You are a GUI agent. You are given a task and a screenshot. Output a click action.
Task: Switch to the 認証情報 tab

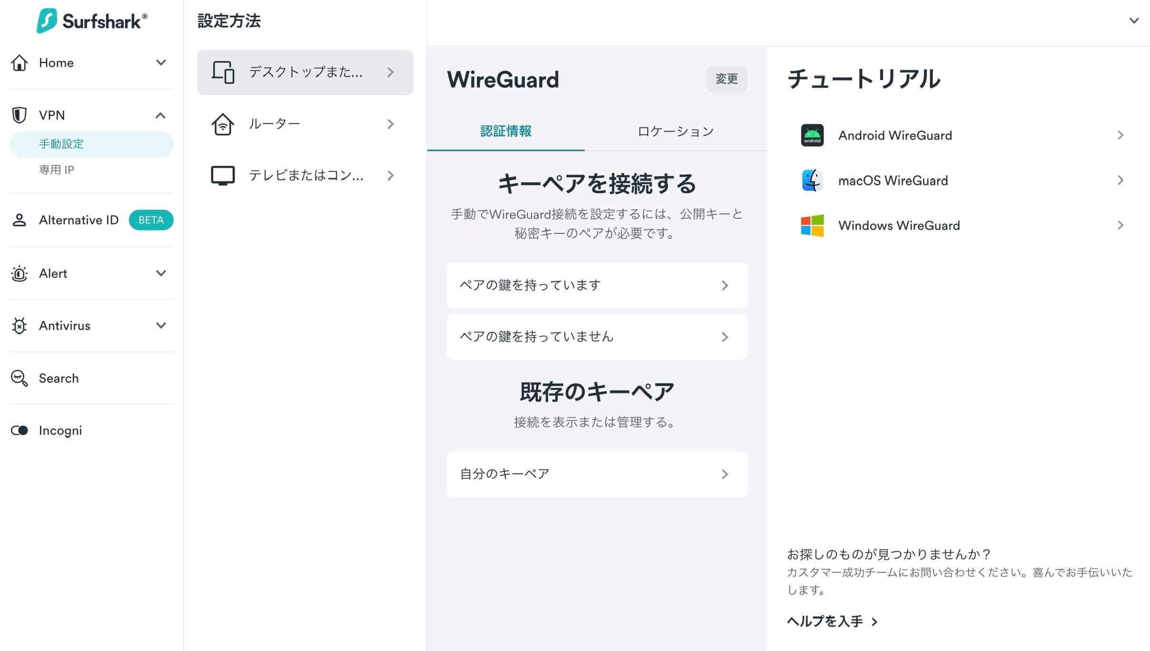coord(506,131)
